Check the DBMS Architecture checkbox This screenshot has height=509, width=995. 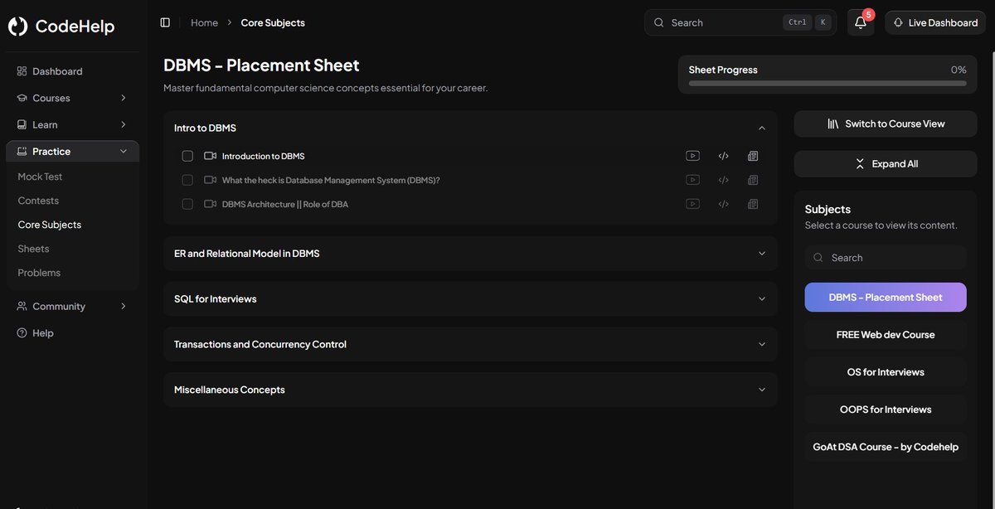(187, 204)
